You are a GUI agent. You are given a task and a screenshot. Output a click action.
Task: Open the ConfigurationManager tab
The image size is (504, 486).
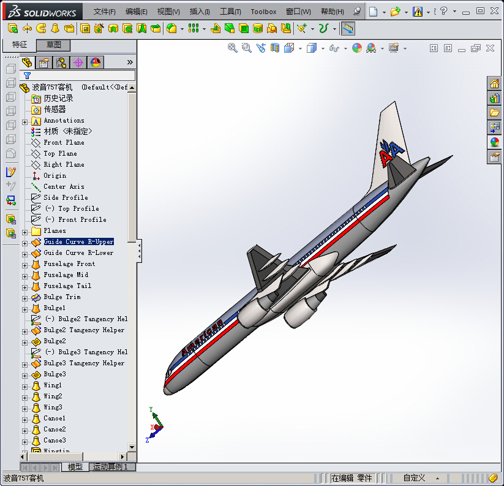(61, 62)
